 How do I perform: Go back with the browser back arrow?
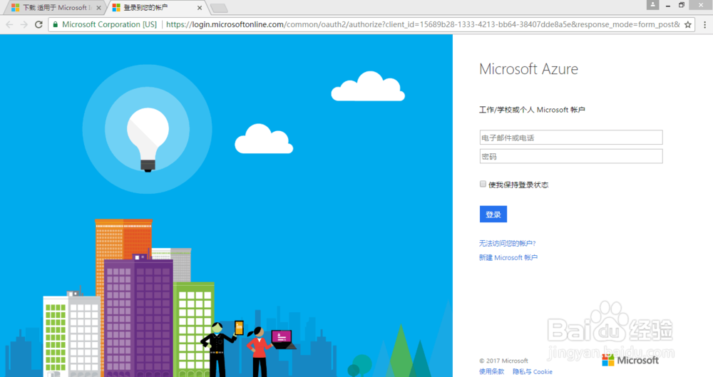pyautogui.click(x=9, y=24)
